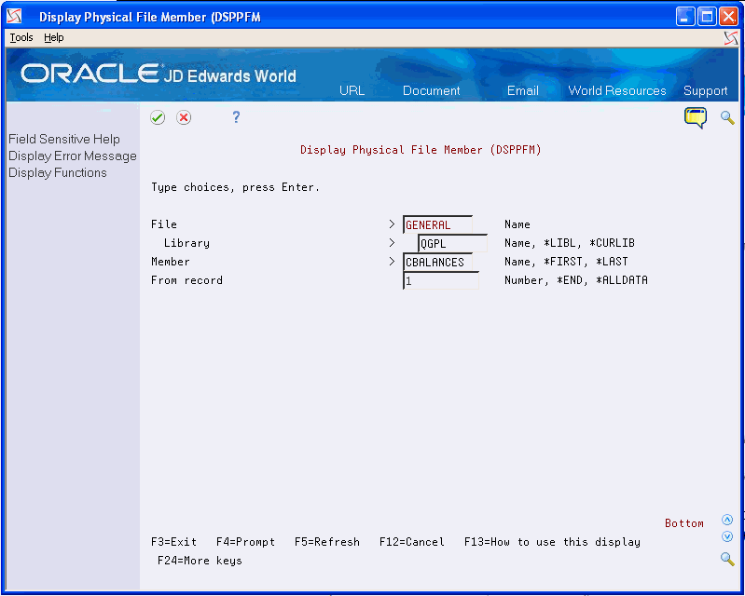Select the Email header tab
The image size is (745, 596).
[x=523, y=90]
